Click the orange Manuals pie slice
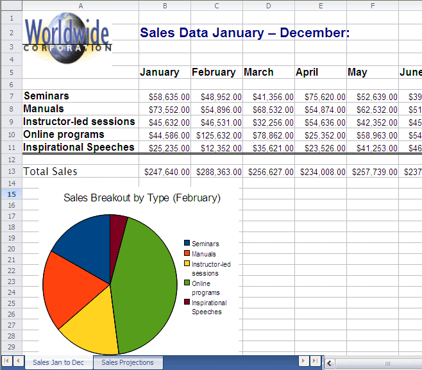422x370 pixels. point(70,289)
